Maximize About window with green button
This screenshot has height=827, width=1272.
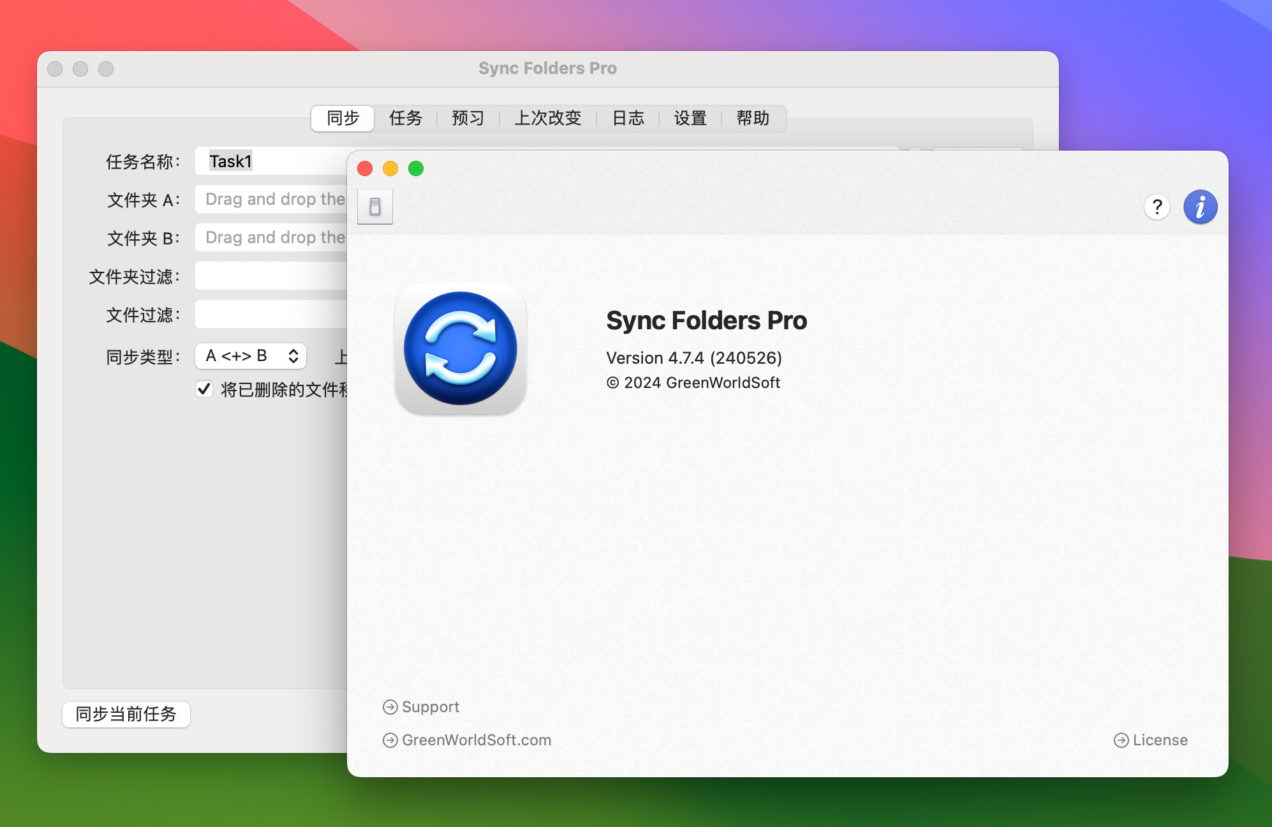tap(416, 168)
